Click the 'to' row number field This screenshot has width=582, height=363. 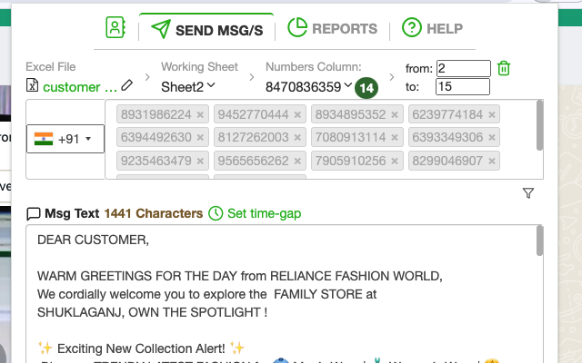[463, 87]
